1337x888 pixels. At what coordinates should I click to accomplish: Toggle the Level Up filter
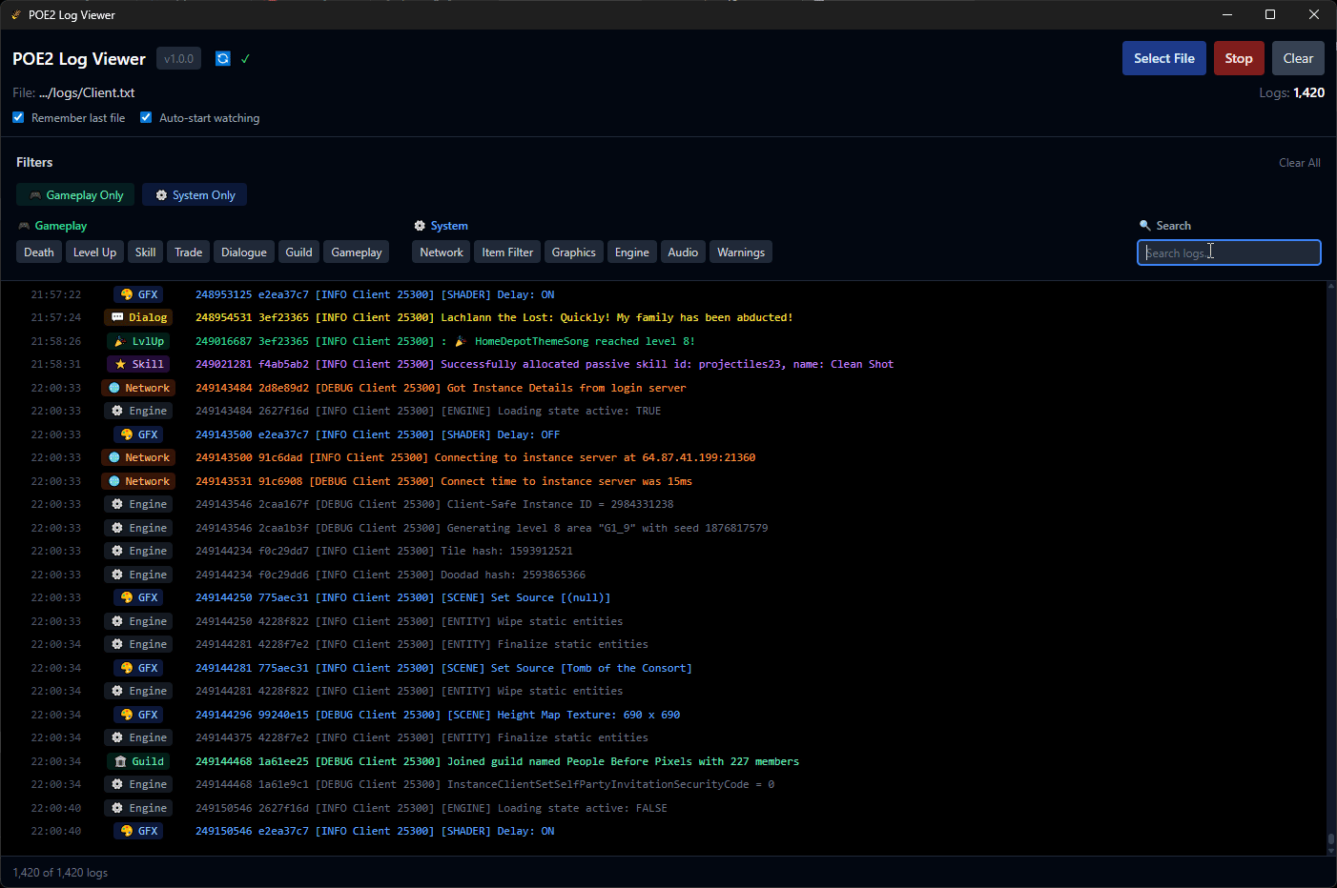tap(94, 252)
